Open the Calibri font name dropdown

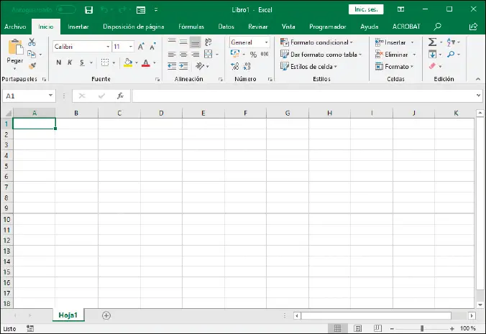(108, 47)
